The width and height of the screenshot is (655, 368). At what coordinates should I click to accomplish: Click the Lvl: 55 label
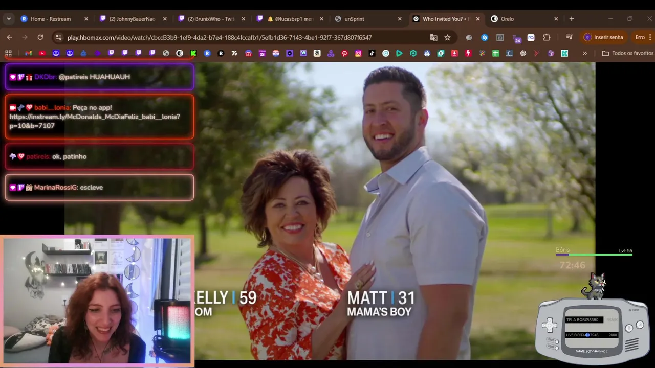pos(625,251)
